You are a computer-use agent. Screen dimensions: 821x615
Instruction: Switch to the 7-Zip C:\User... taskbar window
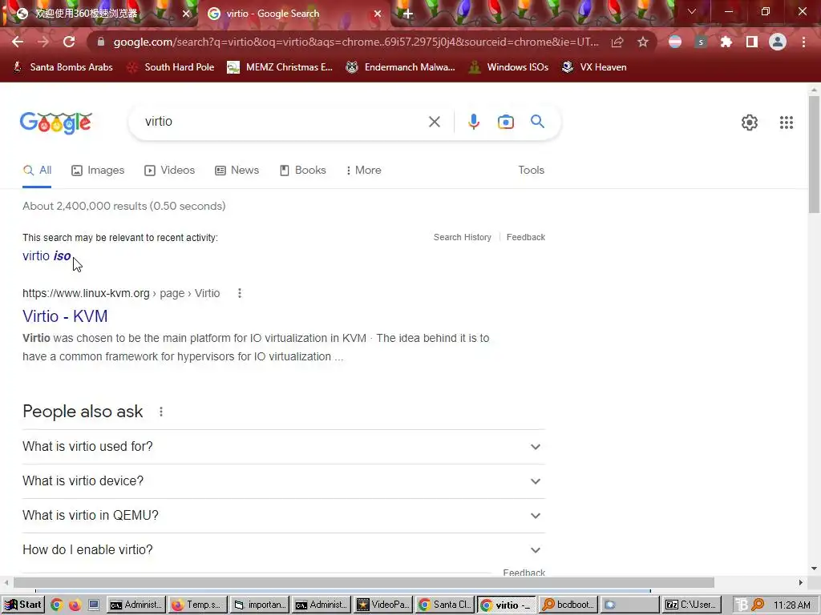click(691, 605)
